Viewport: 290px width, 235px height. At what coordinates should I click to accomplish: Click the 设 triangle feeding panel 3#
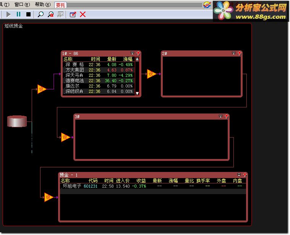(x=65, y=137)
